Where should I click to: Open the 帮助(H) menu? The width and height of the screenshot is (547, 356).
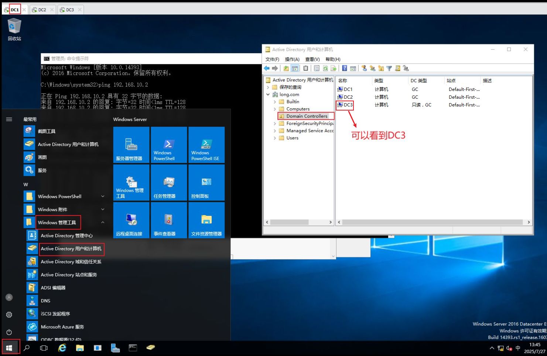333,59
